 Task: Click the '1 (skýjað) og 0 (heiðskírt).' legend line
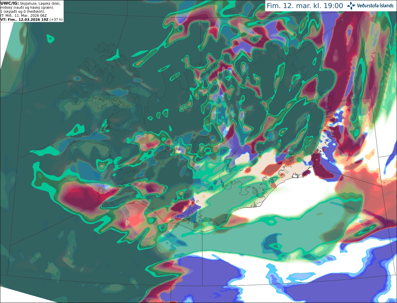pos(23,11)
